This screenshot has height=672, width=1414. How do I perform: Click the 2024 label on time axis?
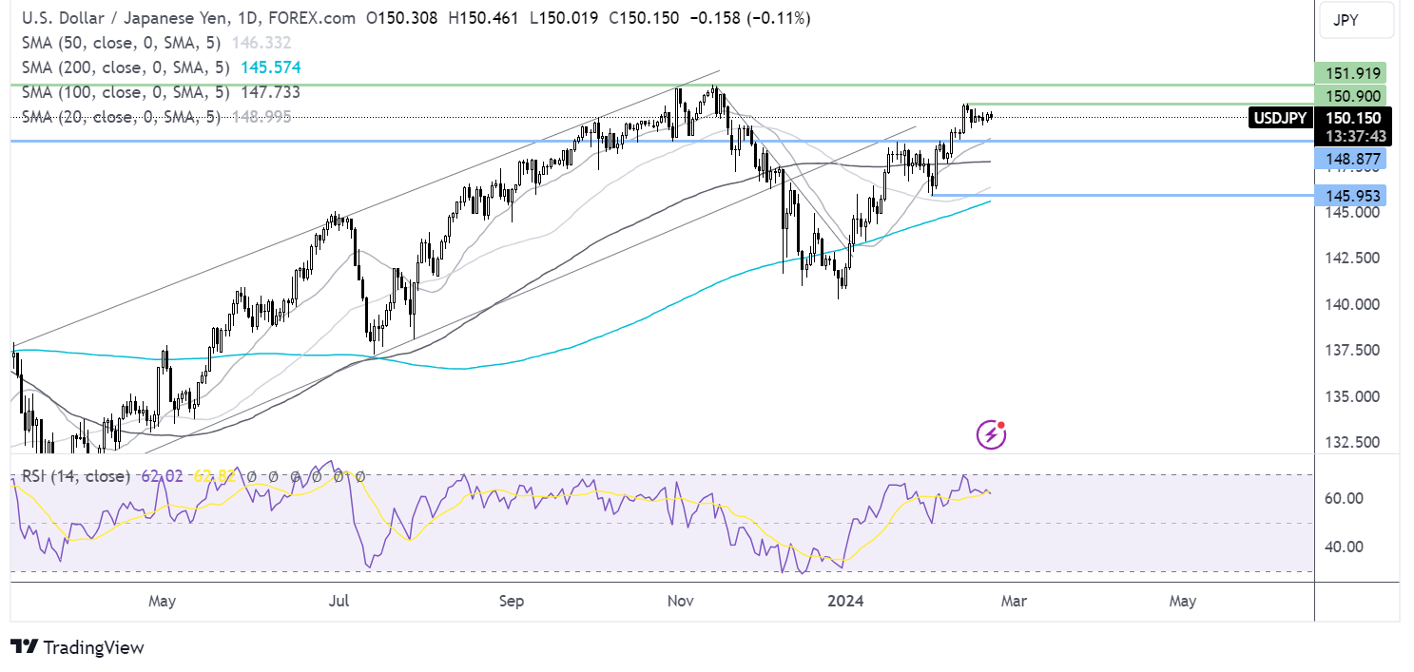point(846,601)
